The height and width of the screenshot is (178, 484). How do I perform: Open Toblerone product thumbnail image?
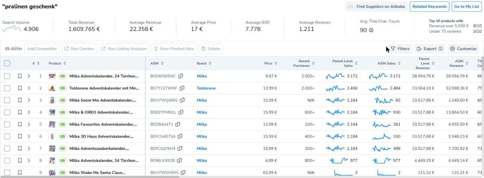coord(52,88)
